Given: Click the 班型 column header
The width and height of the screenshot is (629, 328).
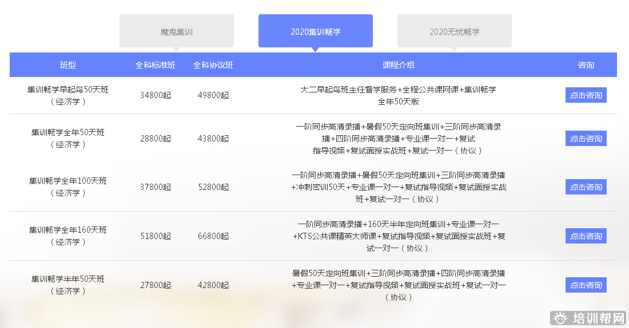Looking at the screenshot, I should tap(67, 65).
